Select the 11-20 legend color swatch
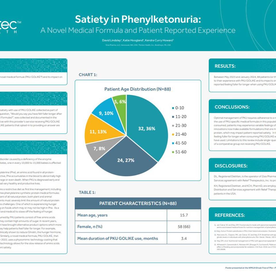276x276 pixels. pyautogui.click(x=173, y=117)
